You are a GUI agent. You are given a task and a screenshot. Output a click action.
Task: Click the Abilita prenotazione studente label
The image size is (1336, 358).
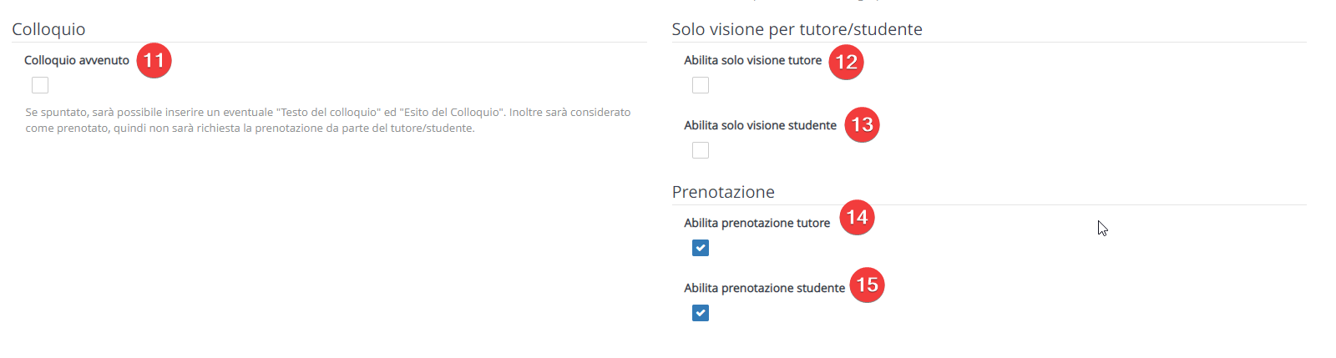[x=764, y=288]
